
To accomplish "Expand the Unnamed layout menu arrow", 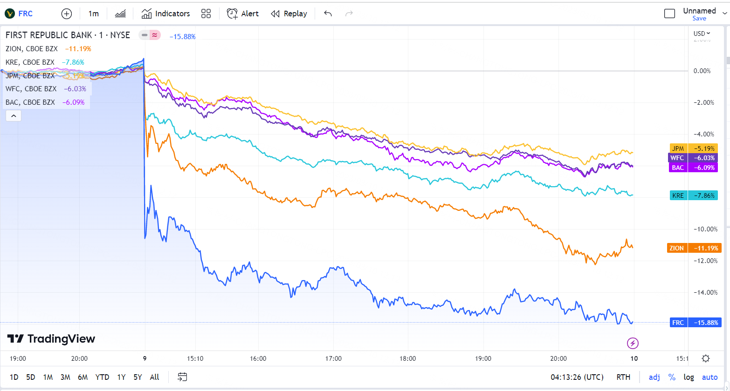I will (x=724, y=13).
